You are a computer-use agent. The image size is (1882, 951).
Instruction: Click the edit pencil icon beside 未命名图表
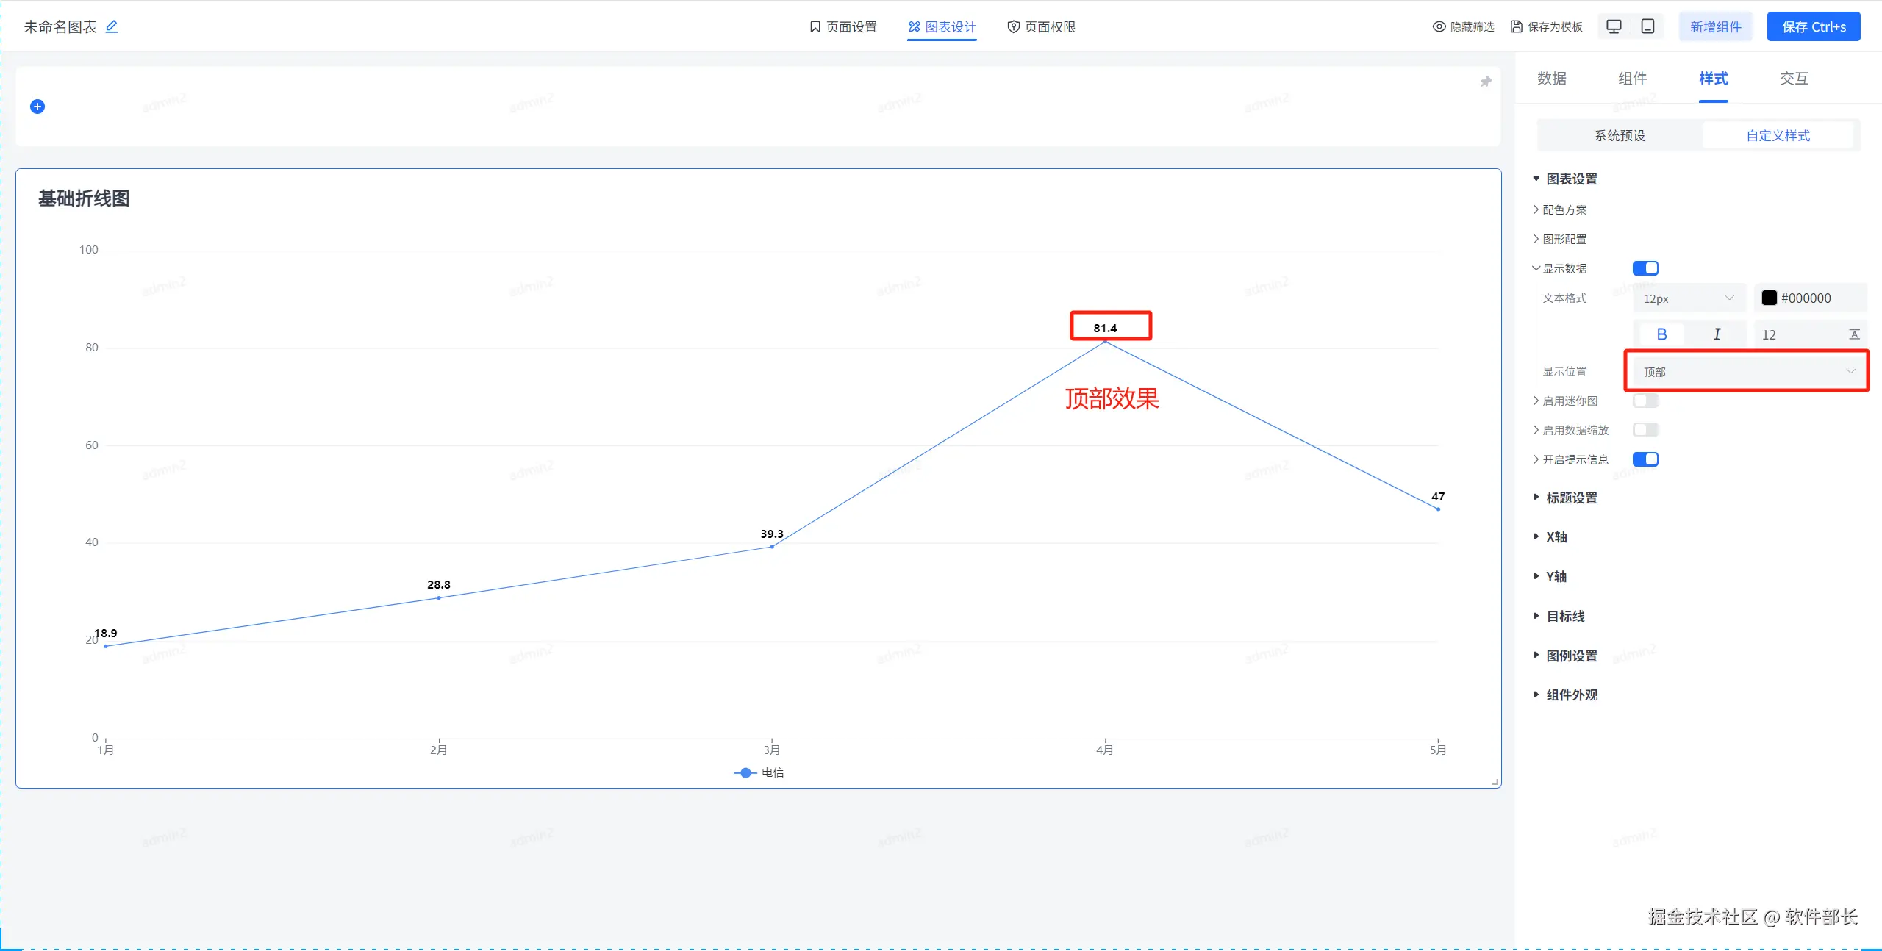tap(112, 26)
